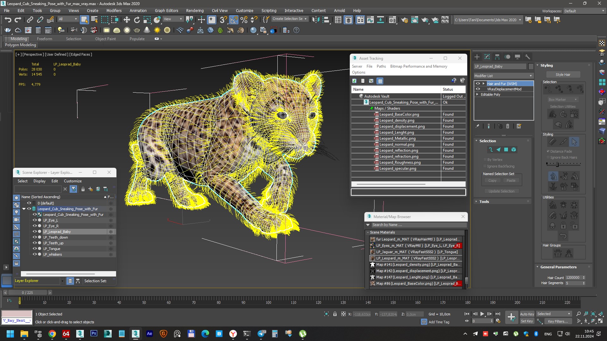
Task: Click the Hair Count value field
Action: point(573,277)
